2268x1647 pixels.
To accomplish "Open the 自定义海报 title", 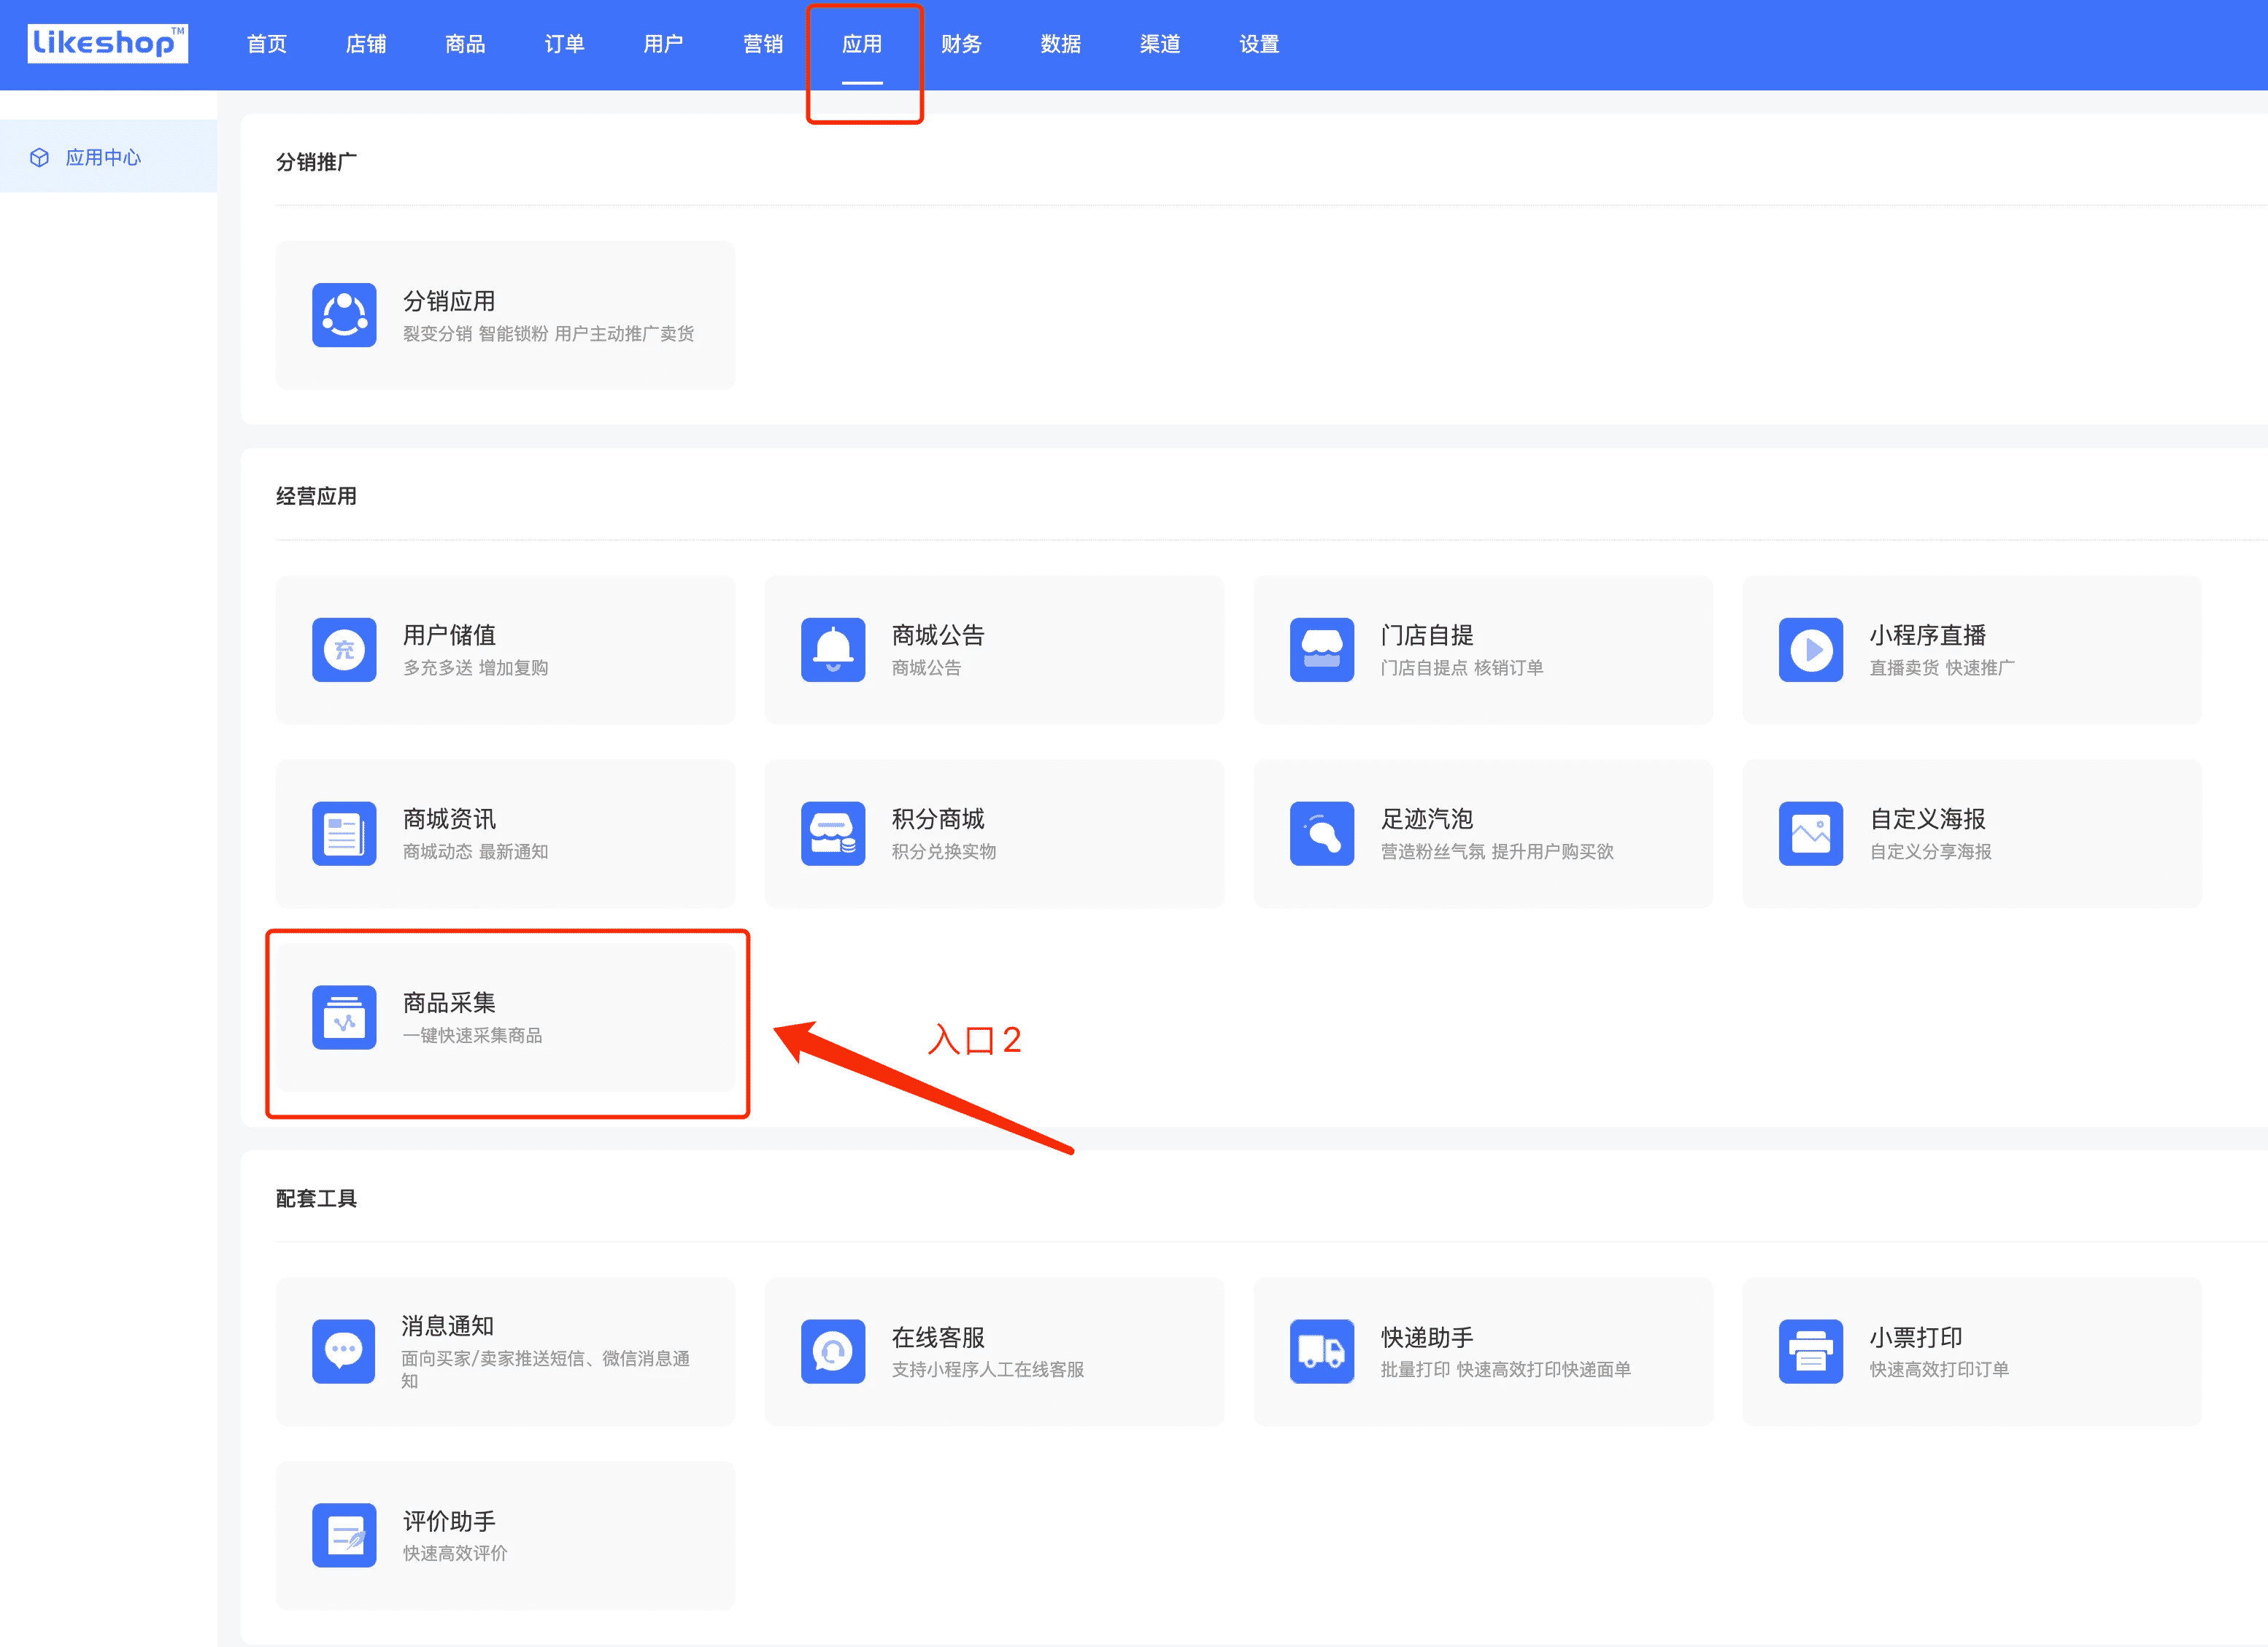I will coord(1928,818).
